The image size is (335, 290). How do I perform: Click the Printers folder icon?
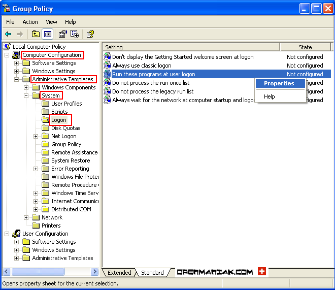(36, 225)
